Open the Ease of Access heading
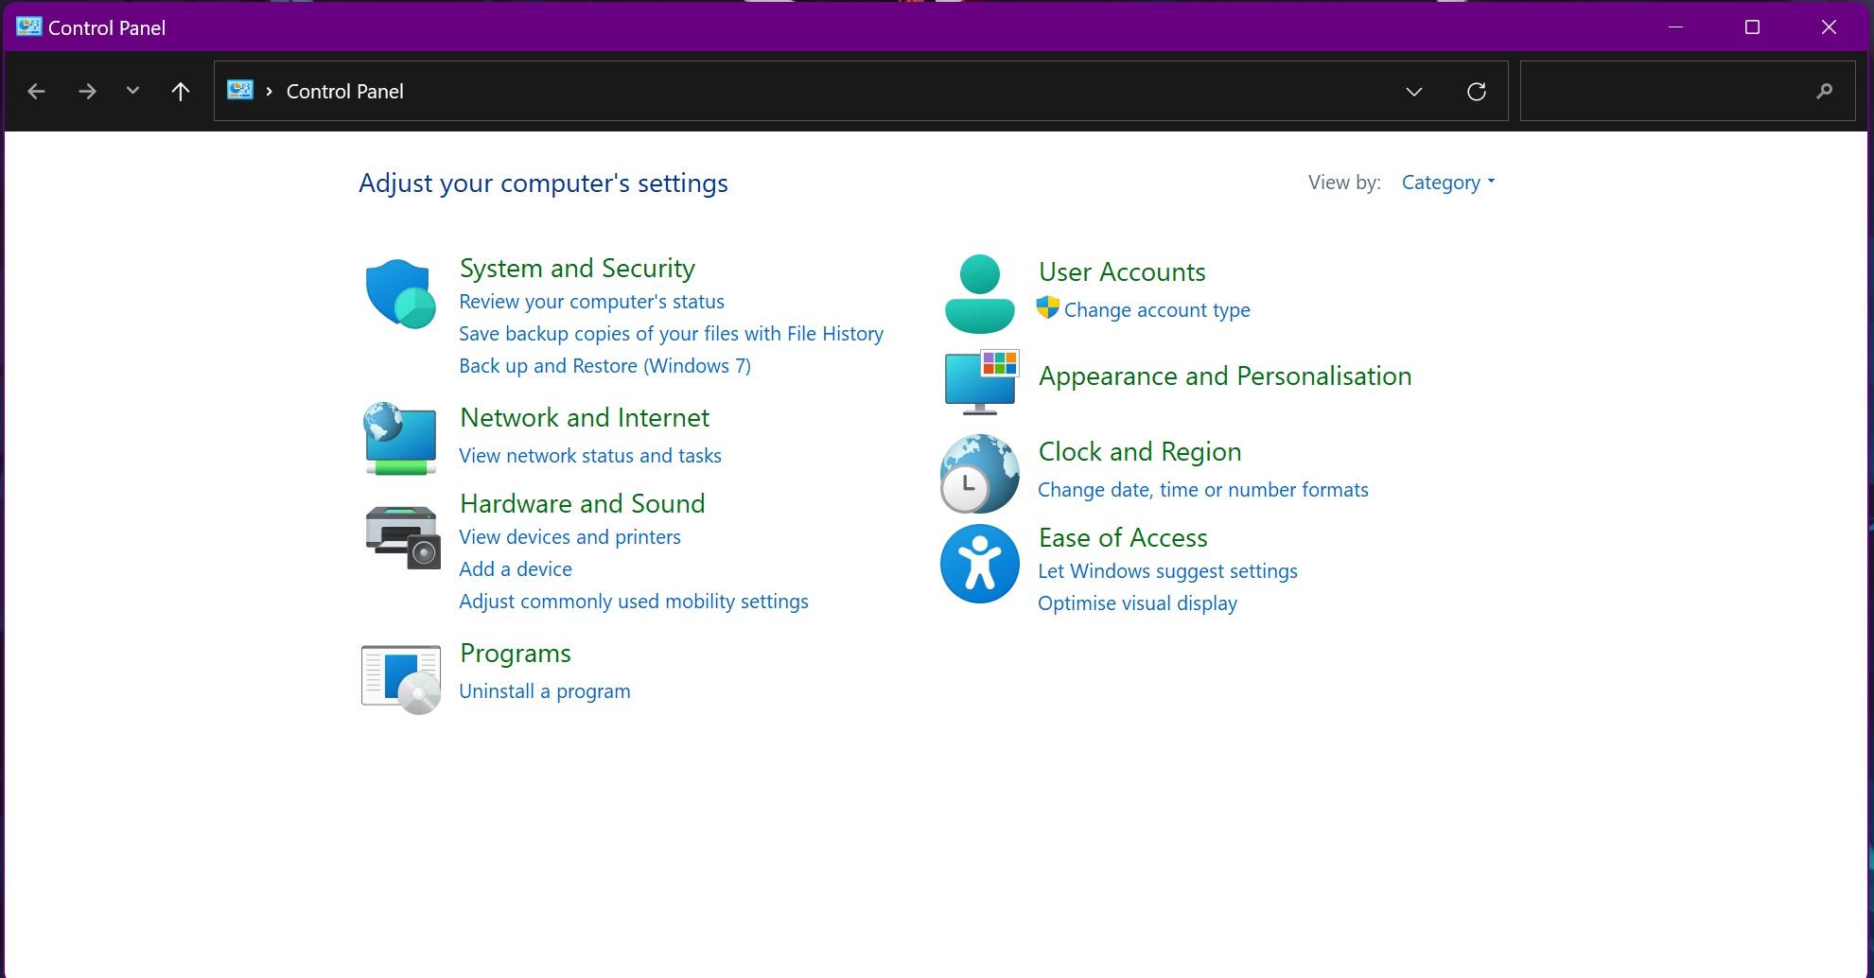Image resolution: width=1874 pixels, height=978 pixels. [1122, 537]
